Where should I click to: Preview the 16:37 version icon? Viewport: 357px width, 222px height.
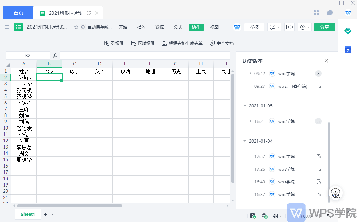[319, 195]
